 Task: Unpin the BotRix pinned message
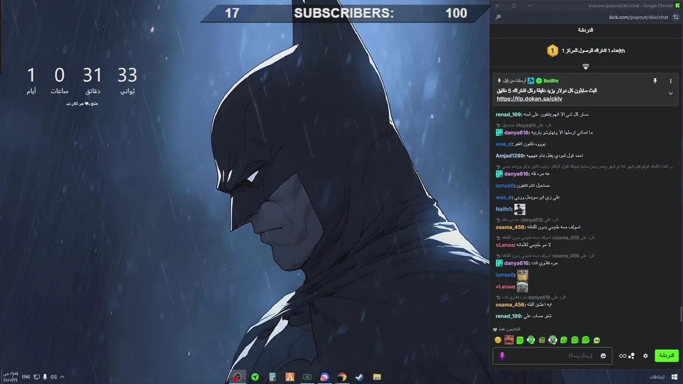point(655,81)
